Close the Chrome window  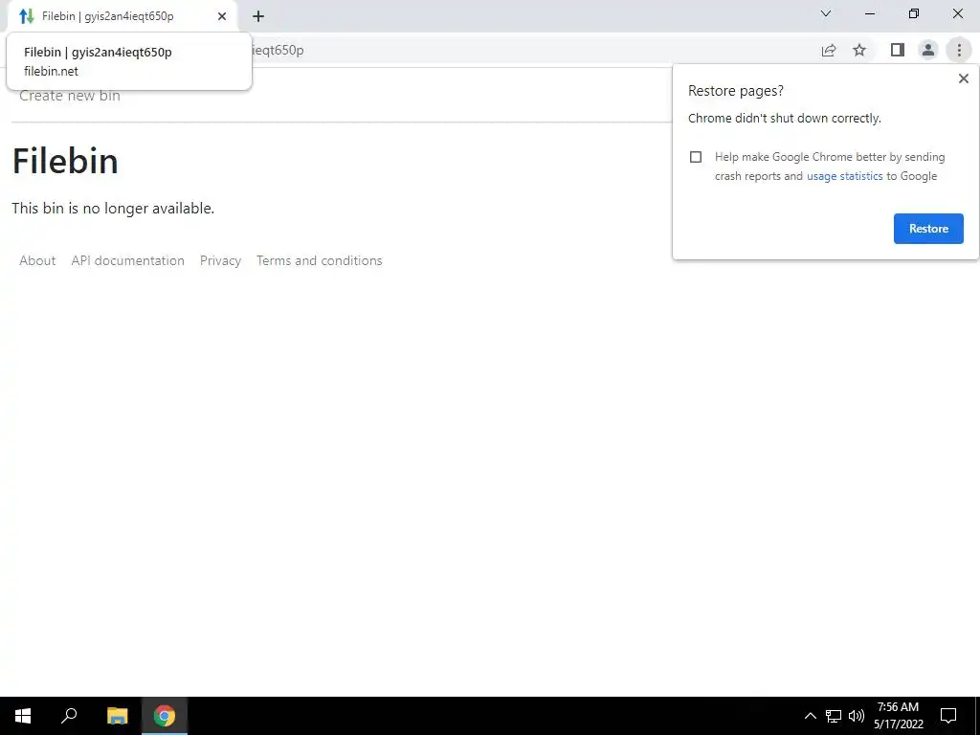tap(957, 13)
